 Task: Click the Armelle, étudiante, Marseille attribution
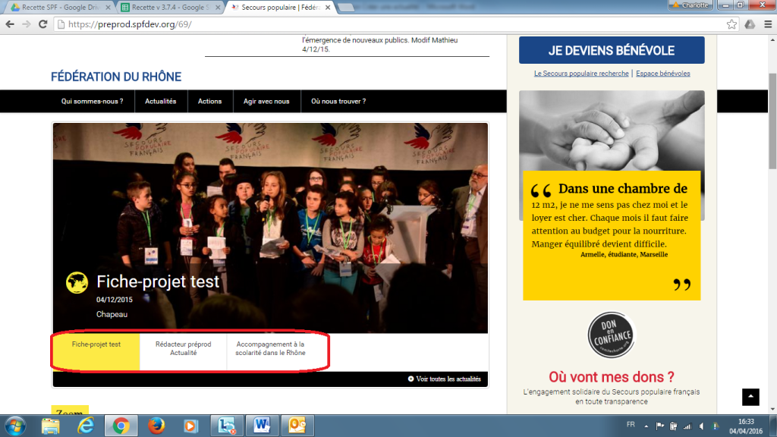[x=624, y=255]
